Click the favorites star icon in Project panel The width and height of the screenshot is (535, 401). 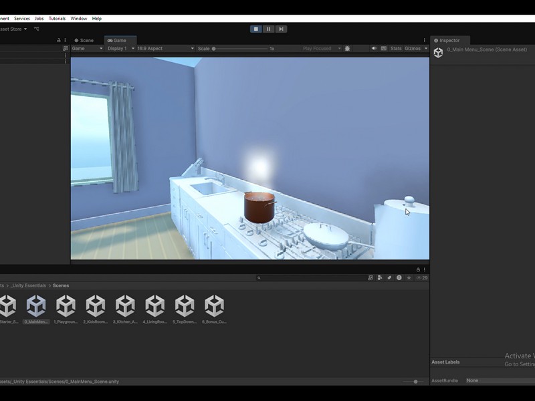click(409, 277)
